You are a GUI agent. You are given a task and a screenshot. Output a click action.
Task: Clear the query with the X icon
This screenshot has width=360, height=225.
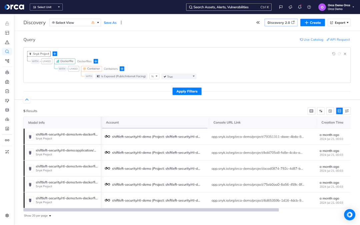click(345, 54)
